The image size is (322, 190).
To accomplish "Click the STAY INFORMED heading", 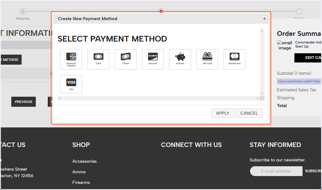I will 275,145.
